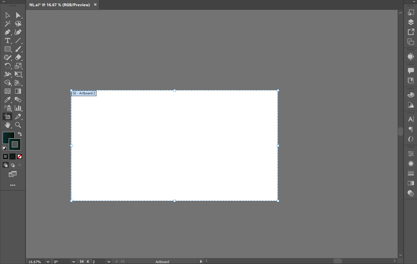Change the screen mode
Image resolution: width=417 pixels, height=264 pixels.
pos(13,174)
